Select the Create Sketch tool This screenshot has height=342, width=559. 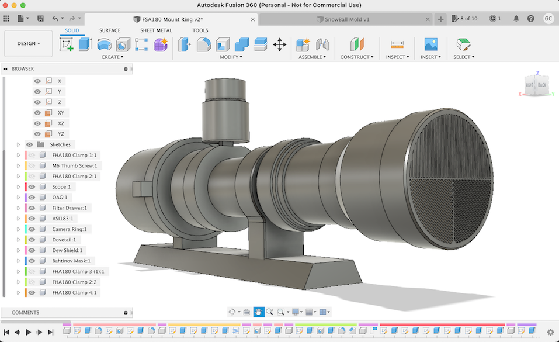coord(67,44)
